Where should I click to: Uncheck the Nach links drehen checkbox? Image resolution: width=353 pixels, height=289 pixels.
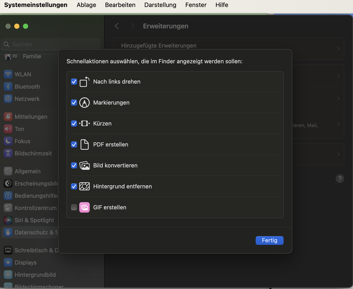74,82
